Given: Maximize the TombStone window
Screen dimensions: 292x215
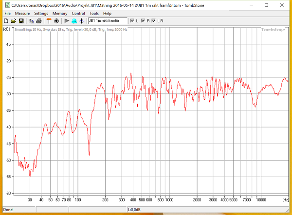Looking at the screenshot, I should coord(267,5).
